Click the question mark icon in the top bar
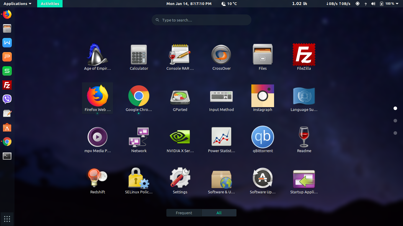 coord(366,4)
